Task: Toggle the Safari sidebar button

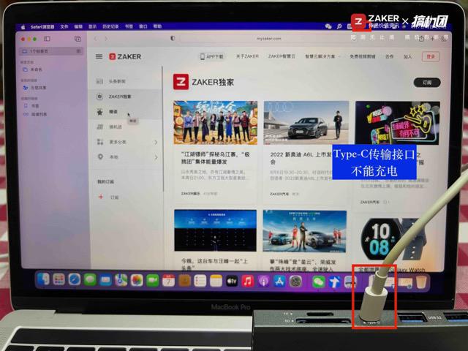Action: point(47,39)
